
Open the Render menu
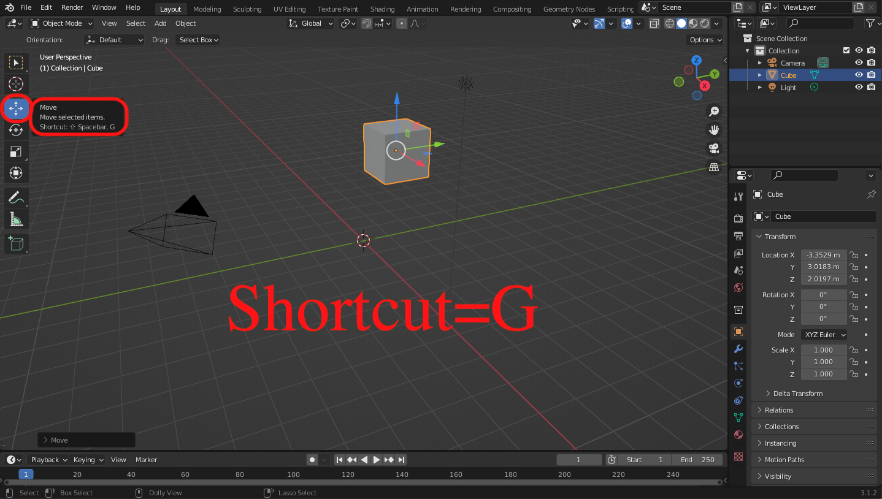tap(72, 7)
